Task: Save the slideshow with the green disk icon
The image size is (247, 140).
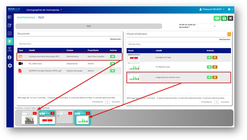Action: tap(224, 18)
